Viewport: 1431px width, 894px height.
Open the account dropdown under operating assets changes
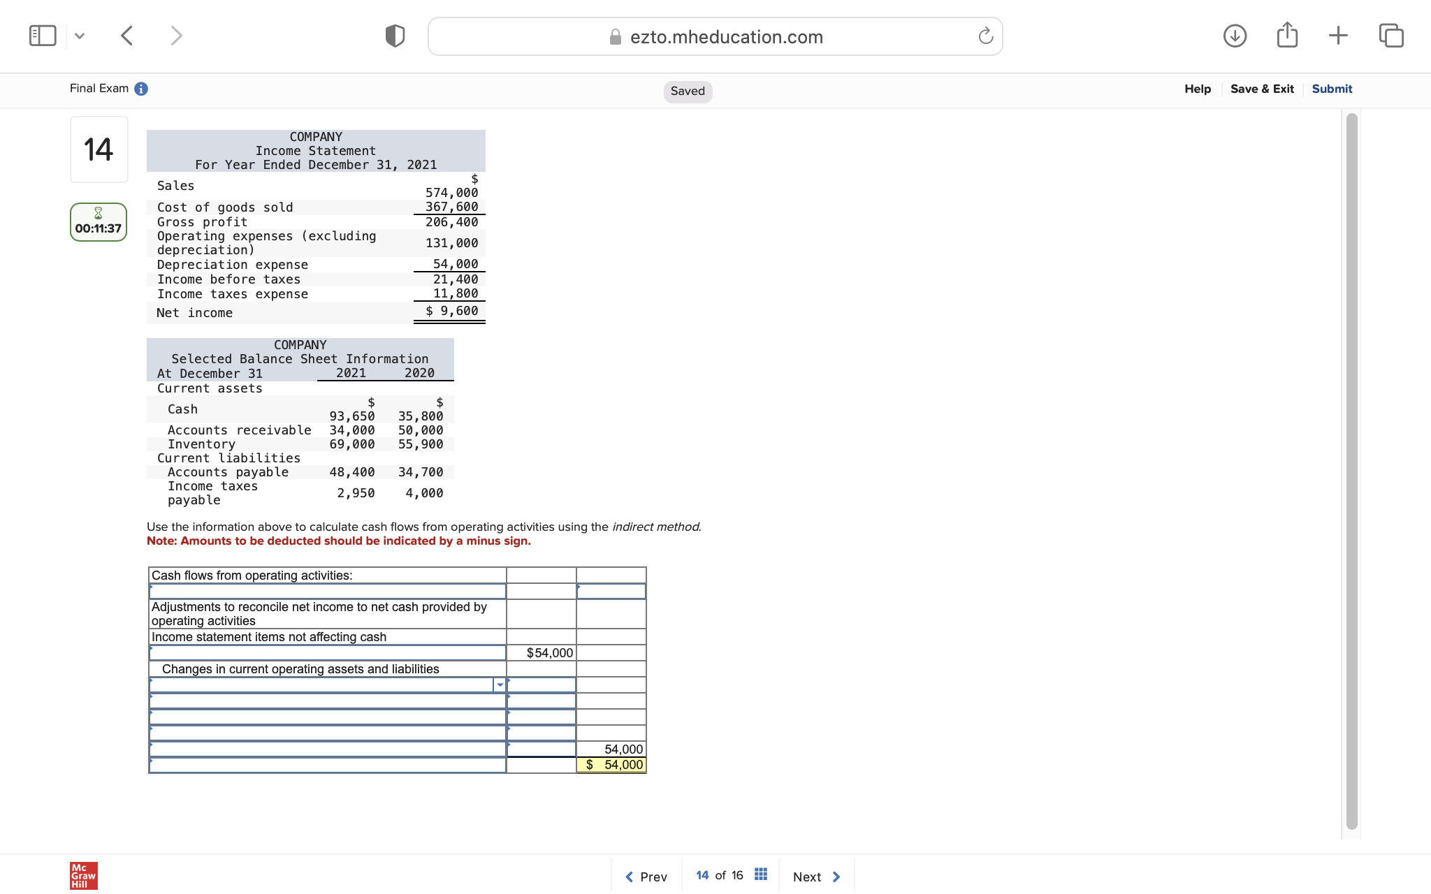[x=500, y=685]
